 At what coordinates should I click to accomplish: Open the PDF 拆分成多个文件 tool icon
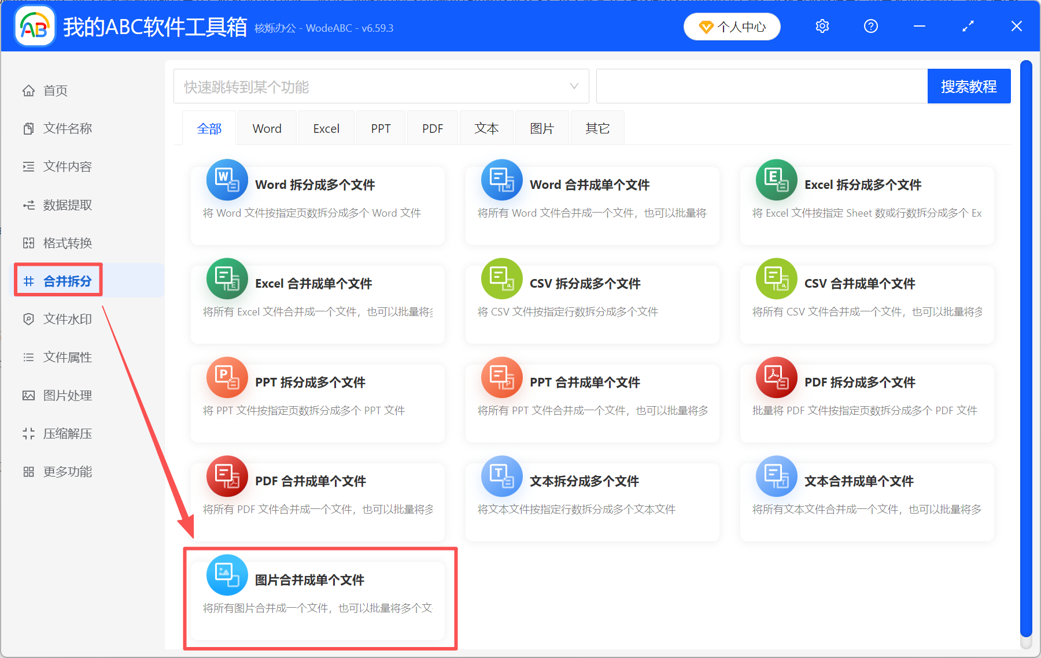pos(776,377)
